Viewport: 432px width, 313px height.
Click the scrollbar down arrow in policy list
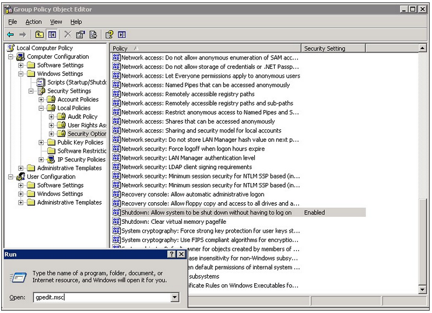(x=422, y=289)
